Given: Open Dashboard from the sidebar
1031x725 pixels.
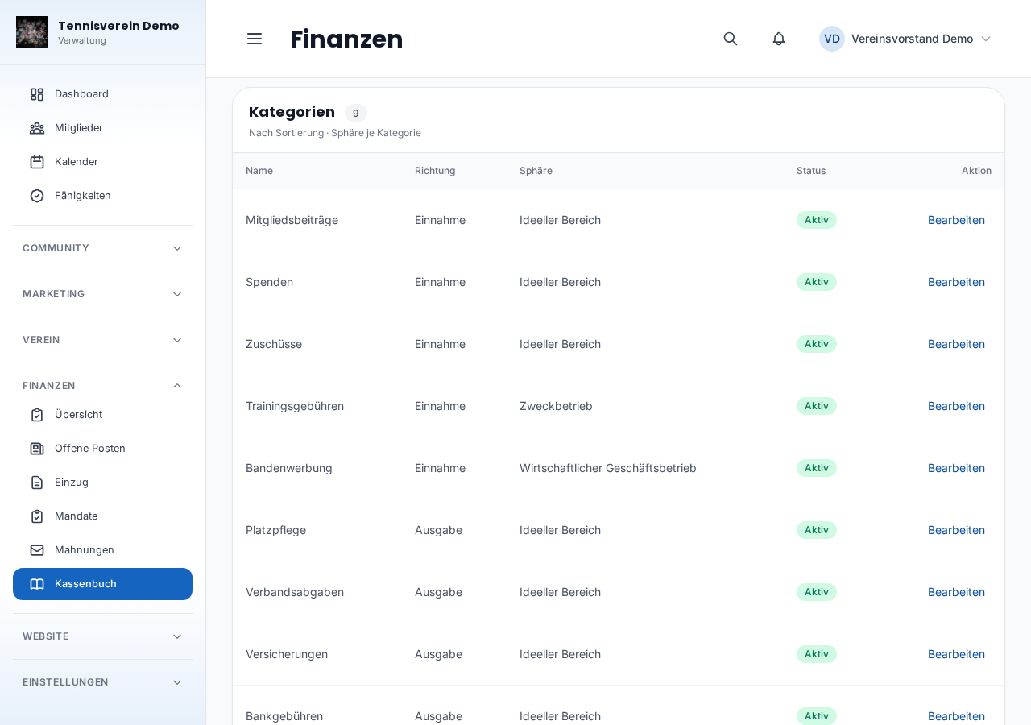Looking at the screenshot, I should (102, 94).
